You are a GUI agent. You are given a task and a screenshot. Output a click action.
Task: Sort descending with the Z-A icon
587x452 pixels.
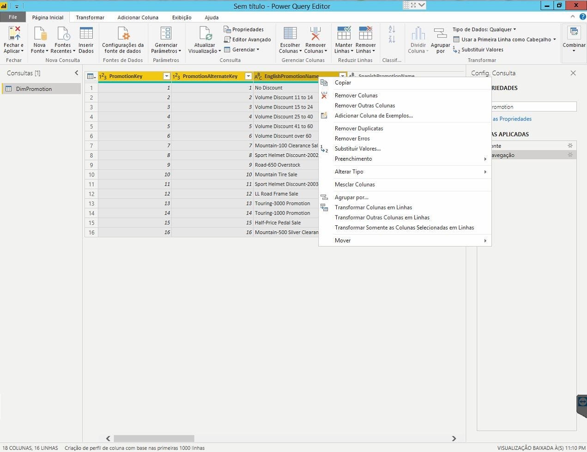click(392, 40)
